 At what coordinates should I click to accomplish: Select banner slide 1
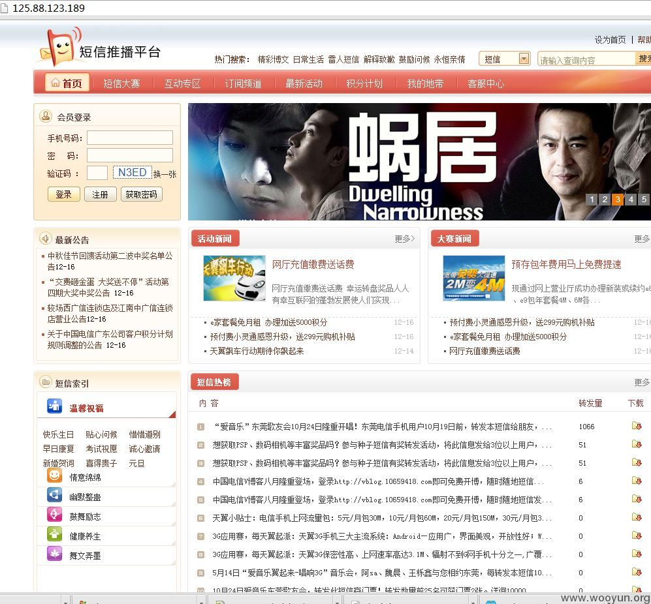click(592, 199)
